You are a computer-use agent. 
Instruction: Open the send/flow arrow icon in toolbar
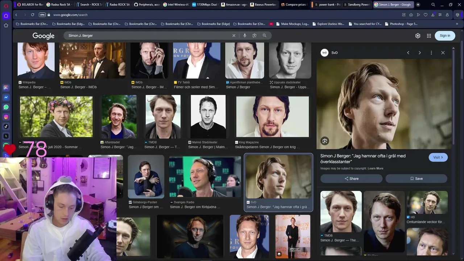pyautogui.click(x=418, y=15)
